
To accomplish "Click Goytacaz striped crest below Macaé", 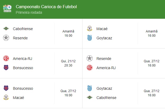I will [x=90, y=38].
